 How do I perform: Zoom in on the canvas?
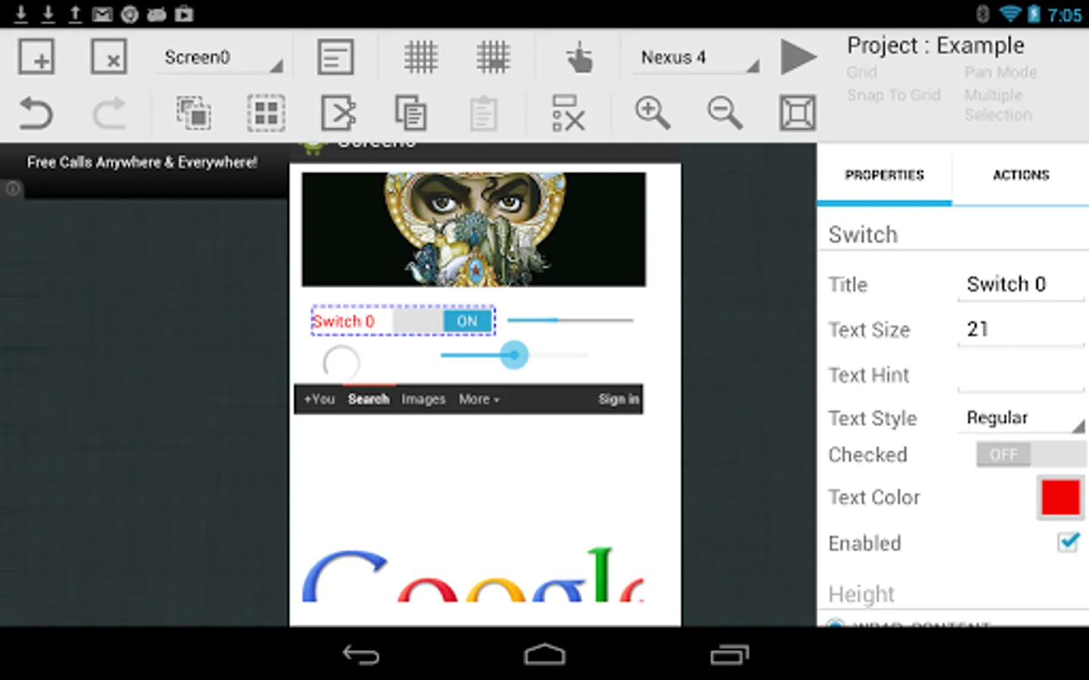coord(652,113)
